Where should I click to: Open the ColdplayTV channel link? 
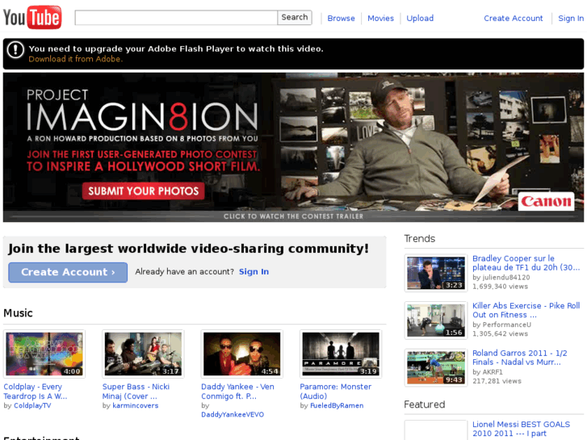pos(32,405)
